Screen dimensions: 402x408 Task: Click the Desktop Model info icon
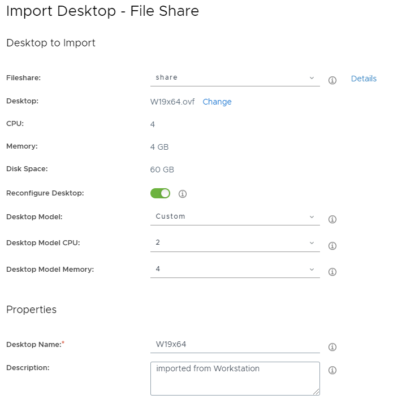[332, 219]
